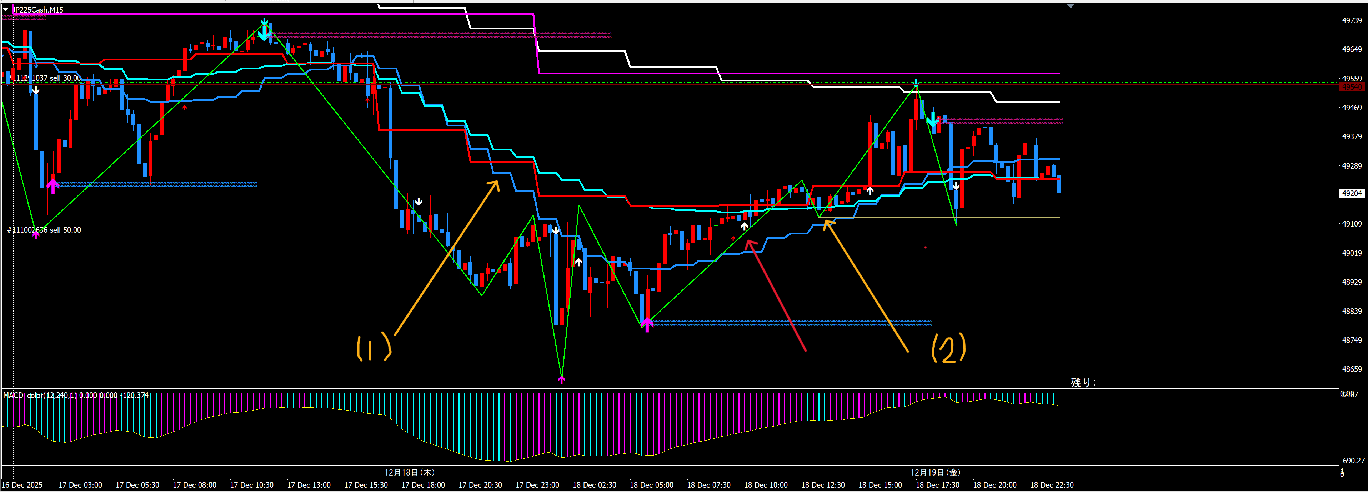
Task: Click the red 49540 price level tag
Action: [x=1352, y=87]
